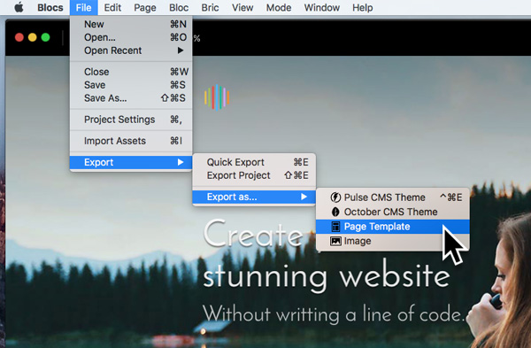Open the Edit menu
Screen dimensions: 531x348
point(112,7)
